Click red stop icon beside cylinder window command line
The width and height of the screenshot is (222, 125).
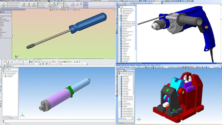pyautogui.click(x=3, y=121)
